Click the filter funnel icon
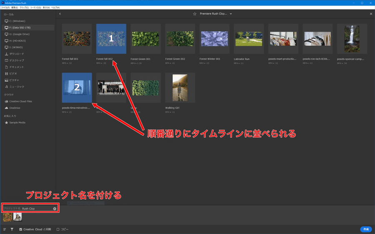The image size is (375, 234). coord(12,229)
